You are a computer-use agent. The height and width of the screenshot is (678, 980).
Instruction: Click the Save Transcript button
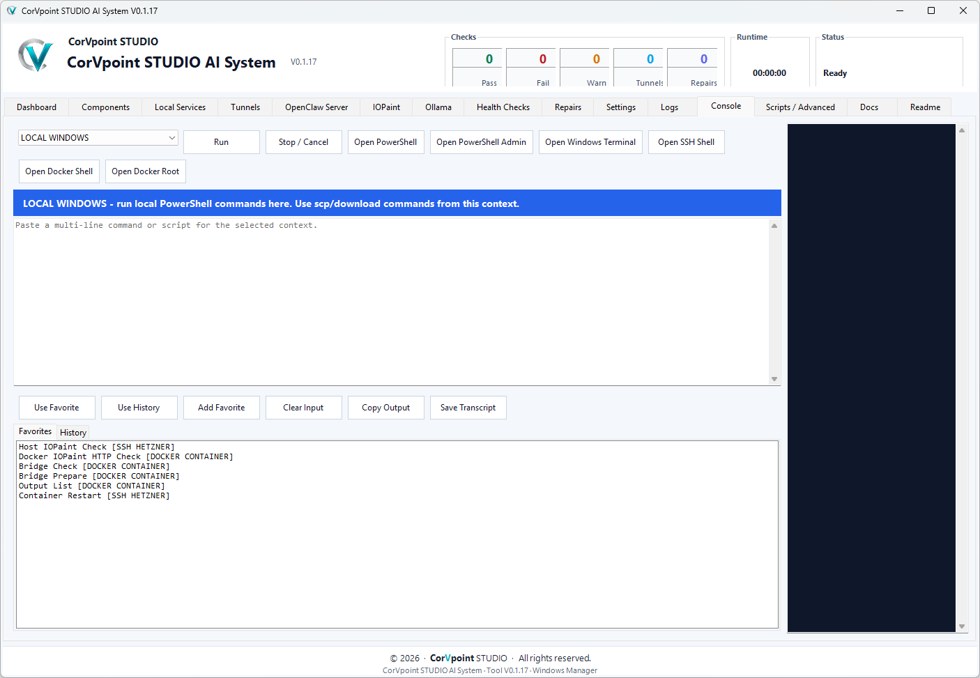pyautogui.click(x=468, y=408)
